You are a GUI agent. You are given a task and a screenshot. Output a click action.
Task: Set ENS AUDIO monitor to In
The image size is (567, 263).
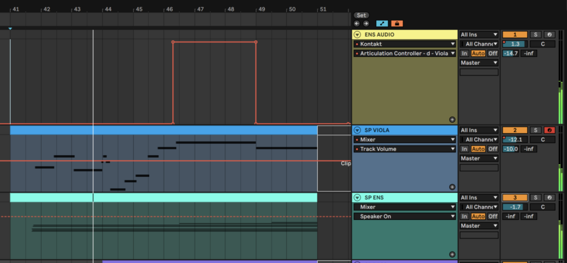(x=464, y=53)
